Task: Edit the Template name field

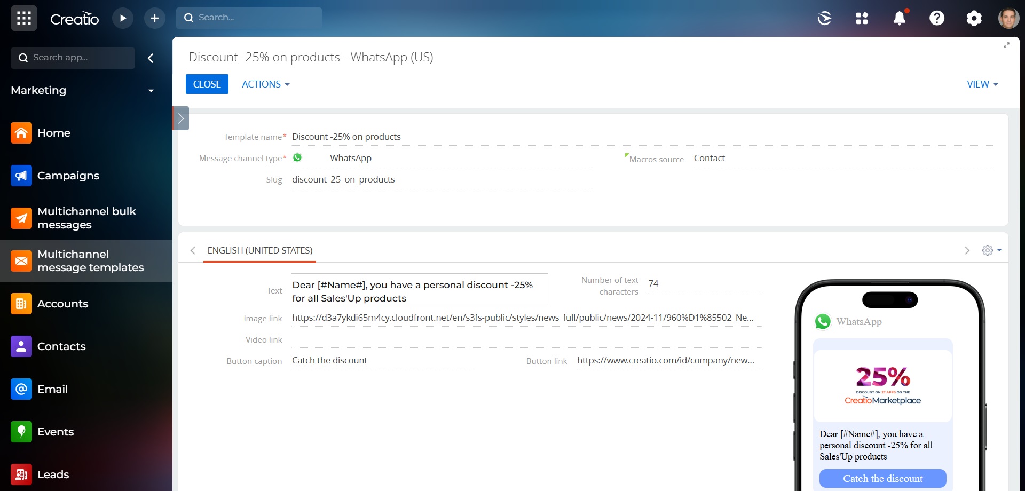Action: (643, 137)
